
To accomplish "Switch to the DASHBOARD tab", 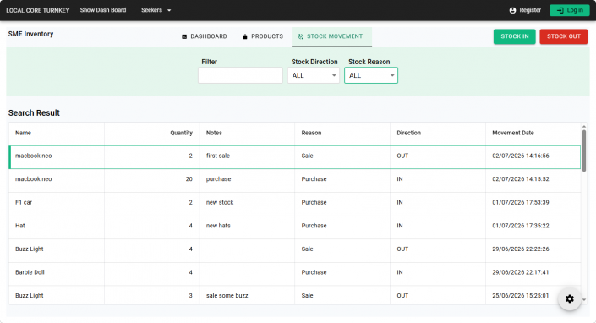I will 205,36.
